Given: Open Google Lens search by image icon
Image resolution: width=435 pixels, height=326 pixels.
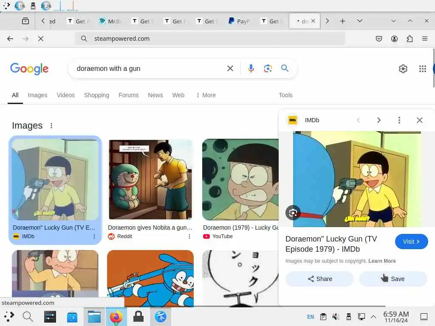Looking at the screenshot, I should (268, 68).
